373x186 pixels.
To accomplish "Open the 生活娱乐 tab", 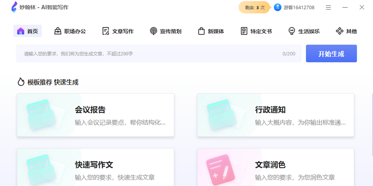I will (x=304, y=31).
